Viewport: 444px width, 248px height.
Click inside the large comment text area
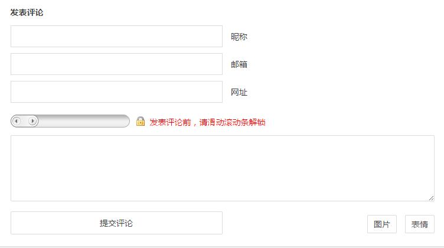(222, 168)
